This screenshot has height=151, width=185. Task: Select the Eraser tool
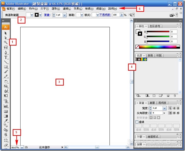click(6, 145)
